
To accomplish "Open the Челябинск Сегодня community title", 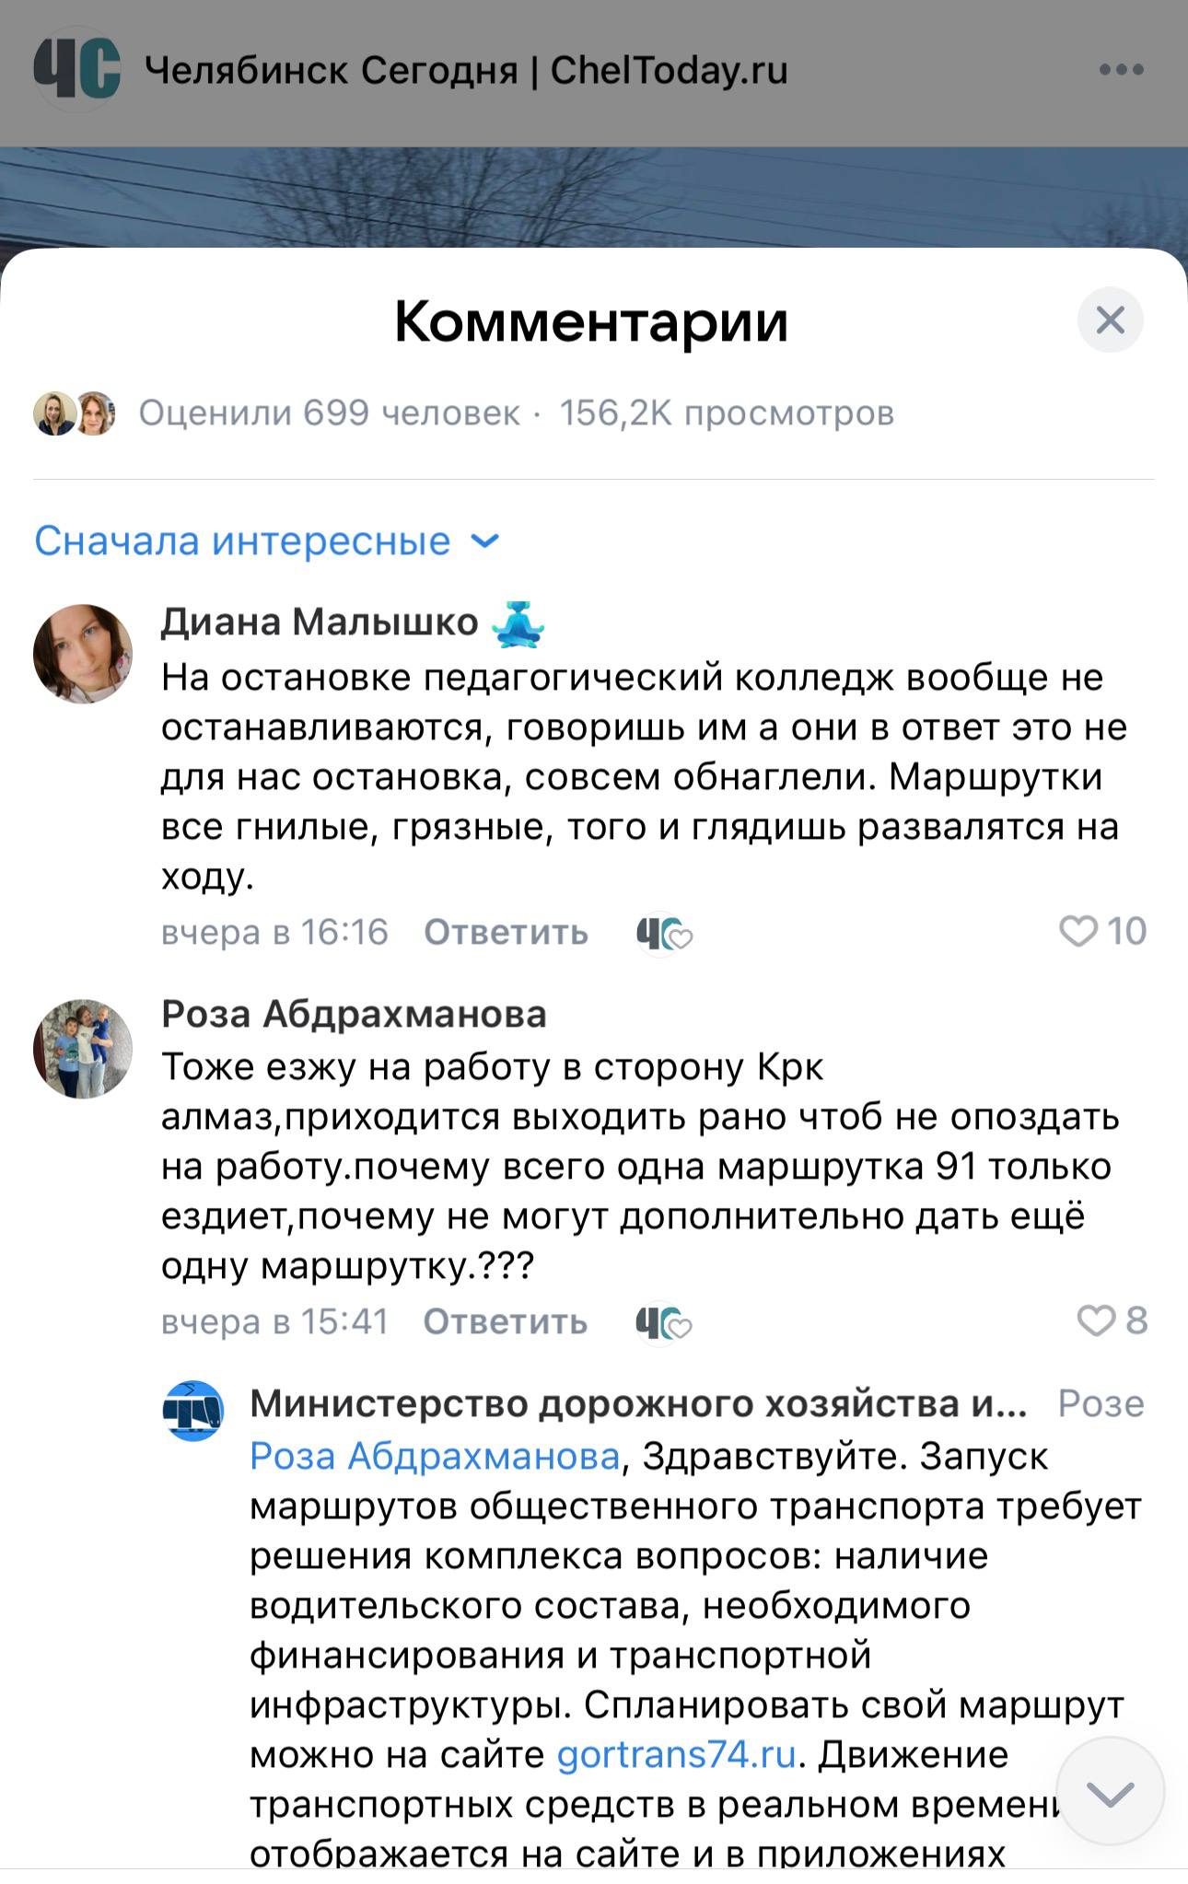I will pyautogui.click(x=466, y=70).
